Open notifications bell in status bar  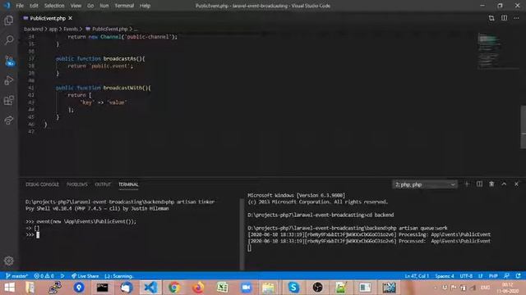519,276
